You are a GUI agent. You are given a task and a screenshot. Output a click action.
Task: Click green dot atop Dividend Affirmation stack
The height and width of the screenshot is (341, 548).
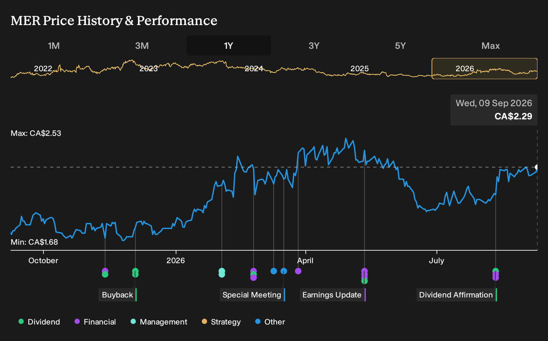496,271
